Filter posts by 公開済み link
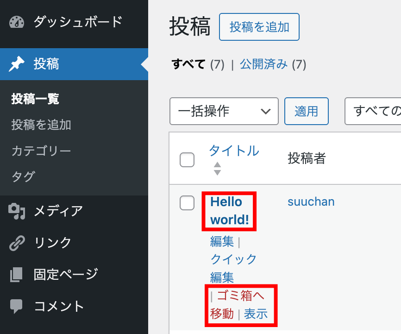 (263, 64)
